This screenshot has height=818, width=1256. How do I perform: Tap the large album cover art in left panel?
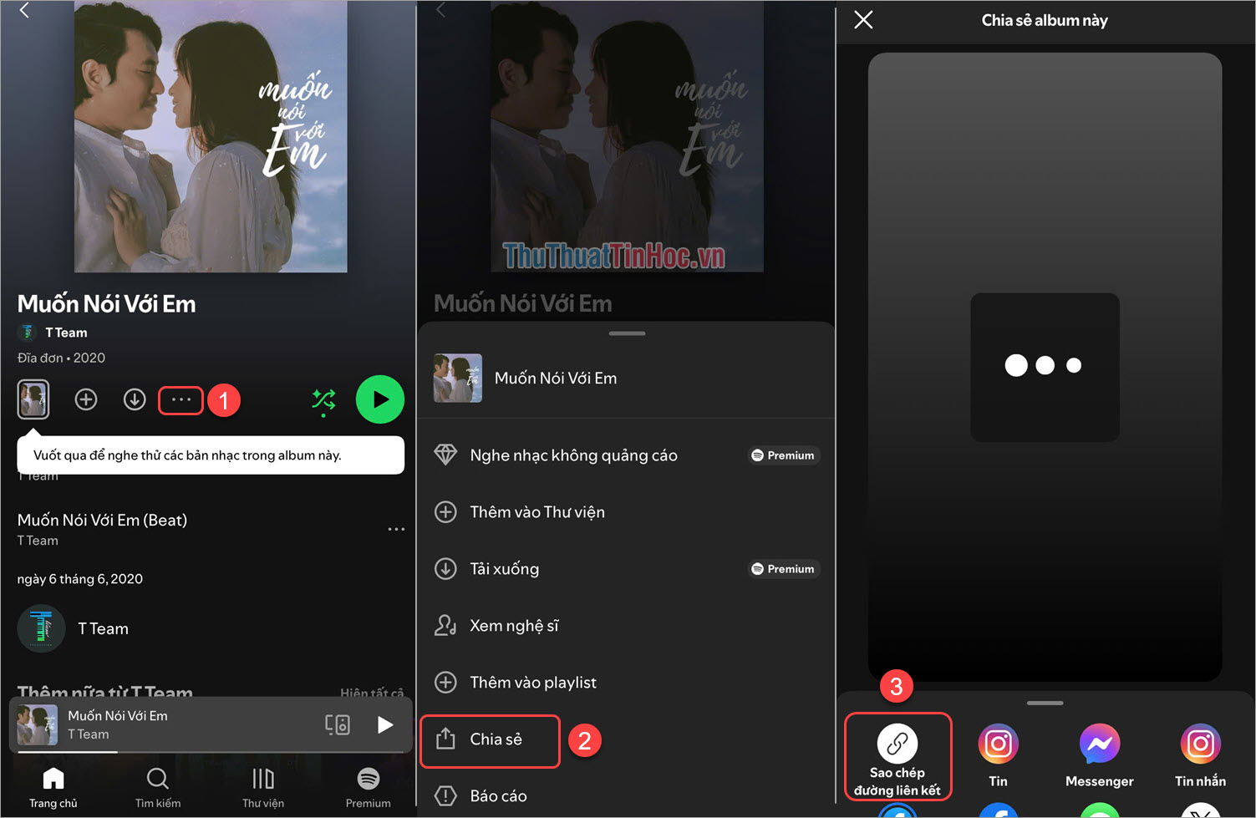pyautogui.click(x=211, y=136)
